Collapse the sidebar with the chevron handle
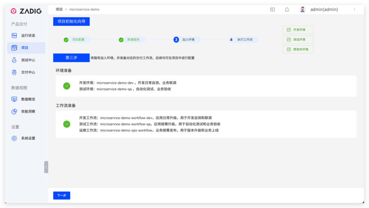This screenshot has width=369, height=208. (46, 167)
